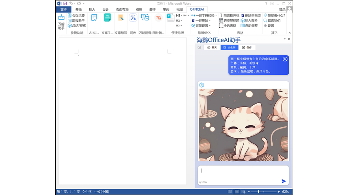Open the 万能翻译 translate icon
The width and height of the screenshot is (348, 195).
tap(145, 18)
